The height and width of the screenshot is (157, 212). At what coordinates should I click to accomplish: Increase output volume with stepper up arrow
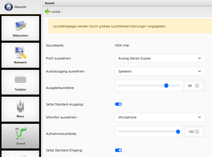click(197, 85)
